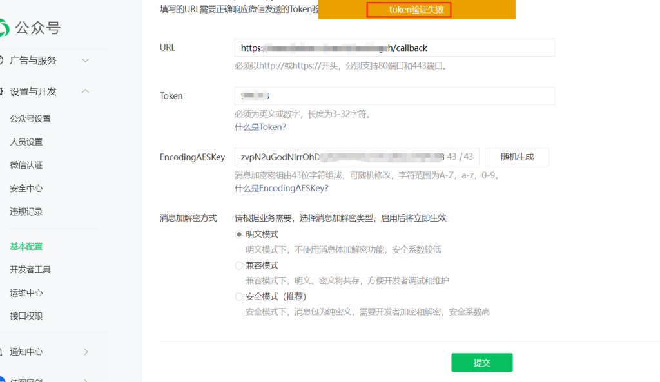Image resolution: width=660 pixels, height=382 pixels.
Task: Go to the 安全中心 section
Action: click(25, 187)
